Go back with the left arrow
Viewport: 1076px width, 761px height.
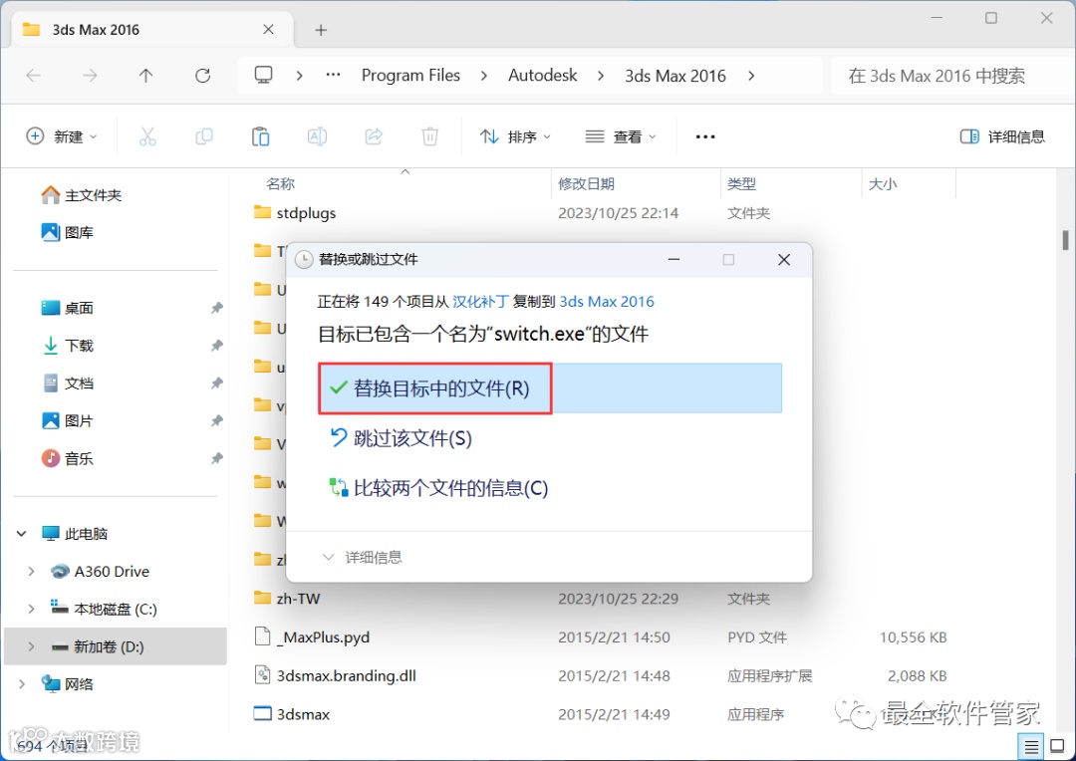pyautogui.click(x=33, y=76)
